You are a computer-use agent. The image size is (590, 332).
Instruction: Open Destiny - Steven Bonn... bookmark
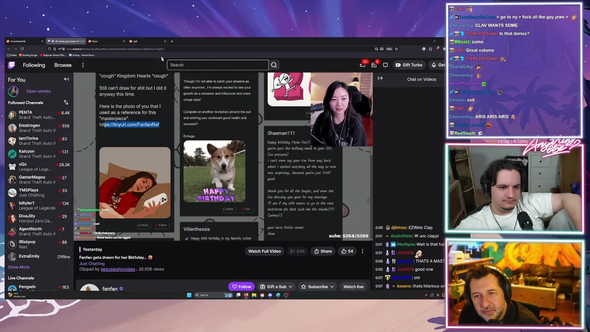pos(82,55)
